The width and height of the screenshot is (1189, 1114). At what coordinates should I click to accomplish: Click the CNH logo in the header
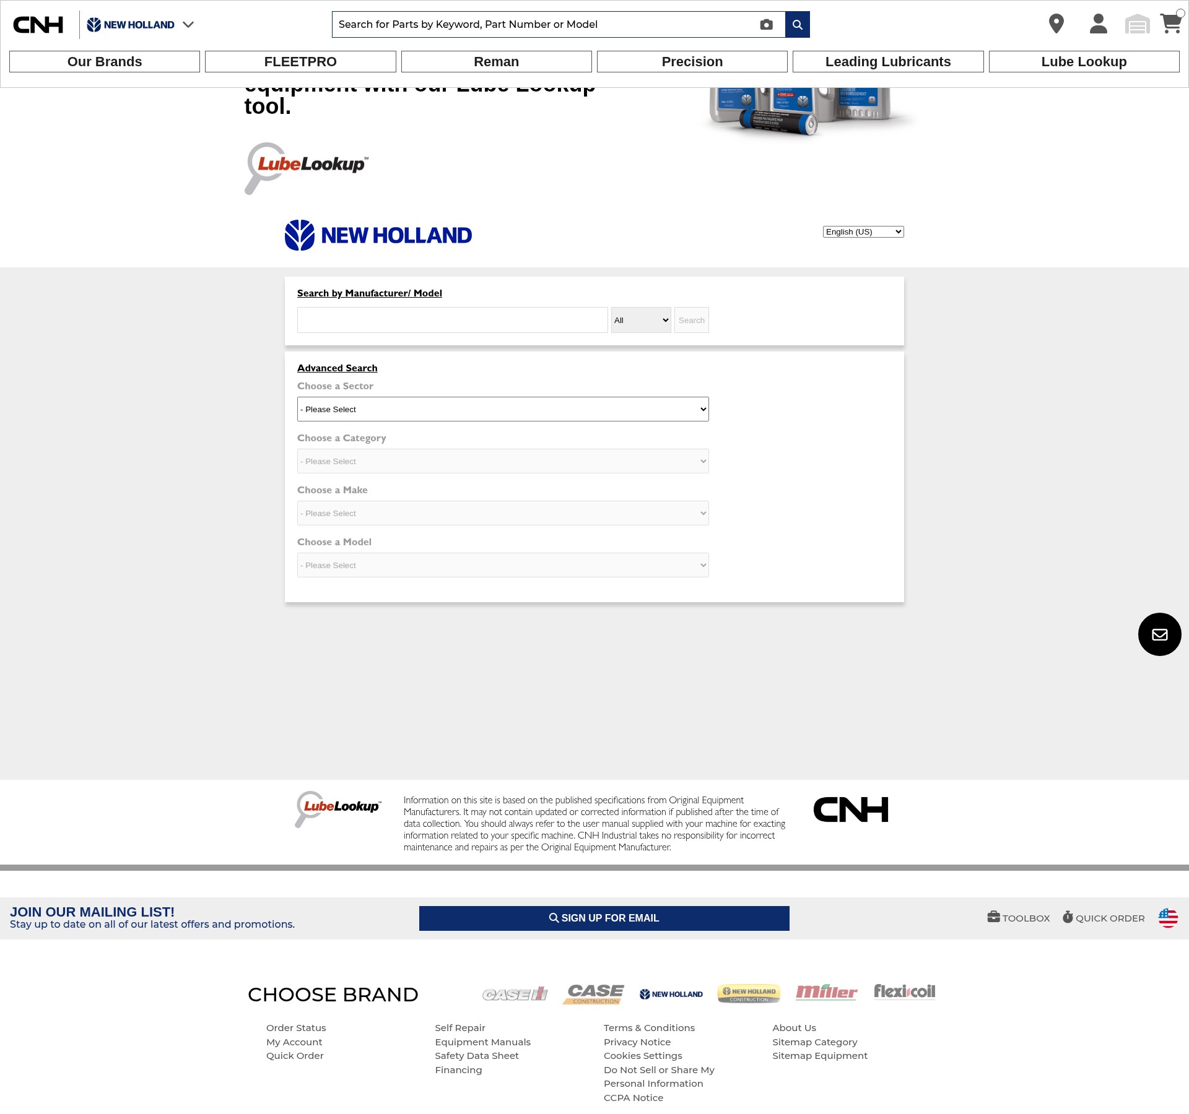click(x=38, y=25)
